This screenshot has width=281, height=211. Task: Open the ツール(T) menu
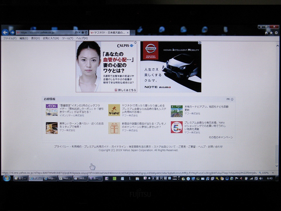(67, 38)
